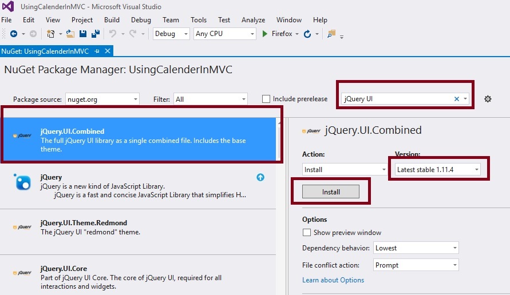Close the NuGet: UsingCalenderInMVC tab

coord(108,51)
